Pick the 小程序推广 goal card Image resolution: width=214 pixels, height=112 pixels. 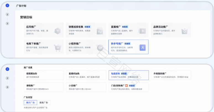pos(86,47)
